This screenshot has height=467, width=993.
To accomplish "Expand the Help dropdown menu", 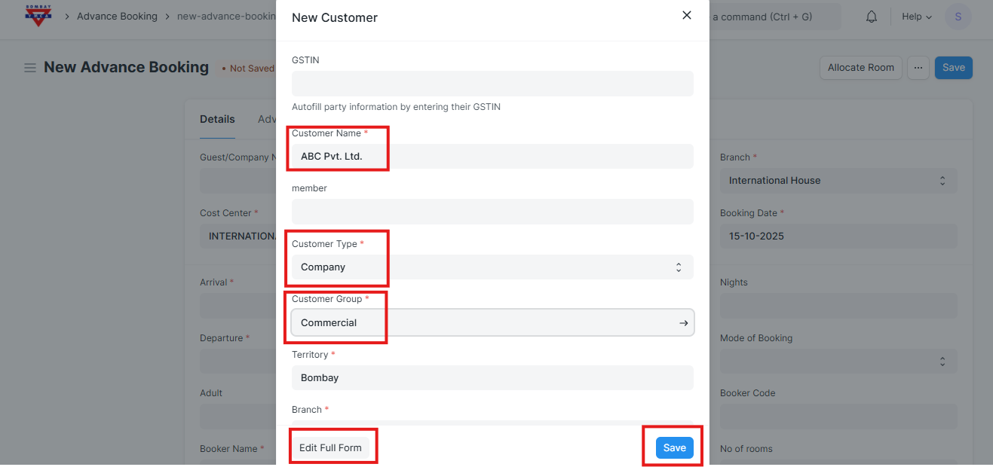I will point(917,17).
